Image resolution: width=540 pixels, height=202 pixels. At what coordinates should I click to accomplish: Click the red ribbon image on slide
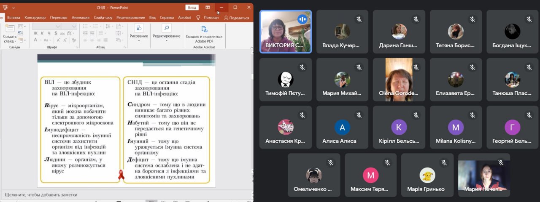coord(121,175)
